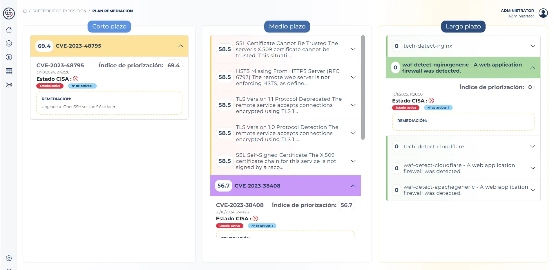Screen dimensions: 554x270
Task: Expand the tech-detect-nginx entry
Action: [533, 46]
